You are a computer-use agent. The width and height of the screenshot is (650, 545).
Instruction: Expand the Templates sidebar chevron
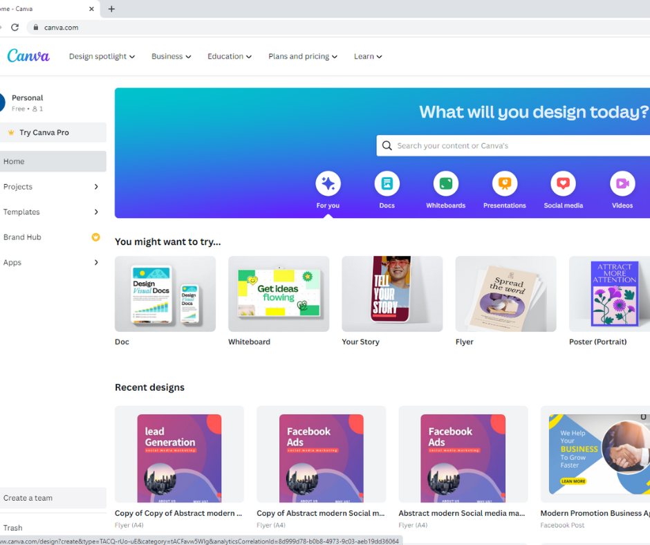(x=96, y=212)
